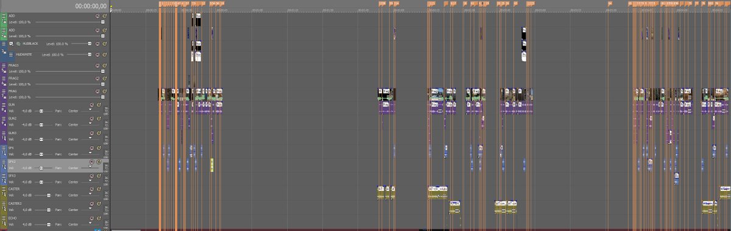Solo the ECHO track
This screenshot has width=731, height=231.
[x=99, y=218]
